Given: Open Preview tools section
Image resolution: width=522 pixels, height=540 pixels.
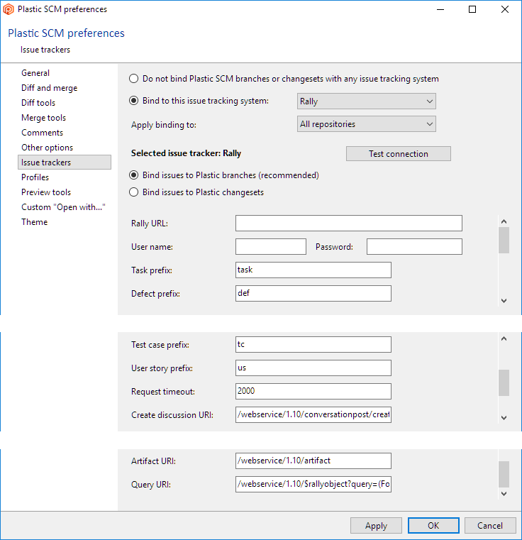Looking at the screenshot, I should [46, 192].
